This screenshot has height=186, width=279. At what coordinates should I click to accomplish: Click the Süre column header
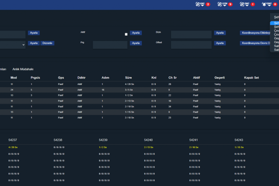tap(128, 78)
